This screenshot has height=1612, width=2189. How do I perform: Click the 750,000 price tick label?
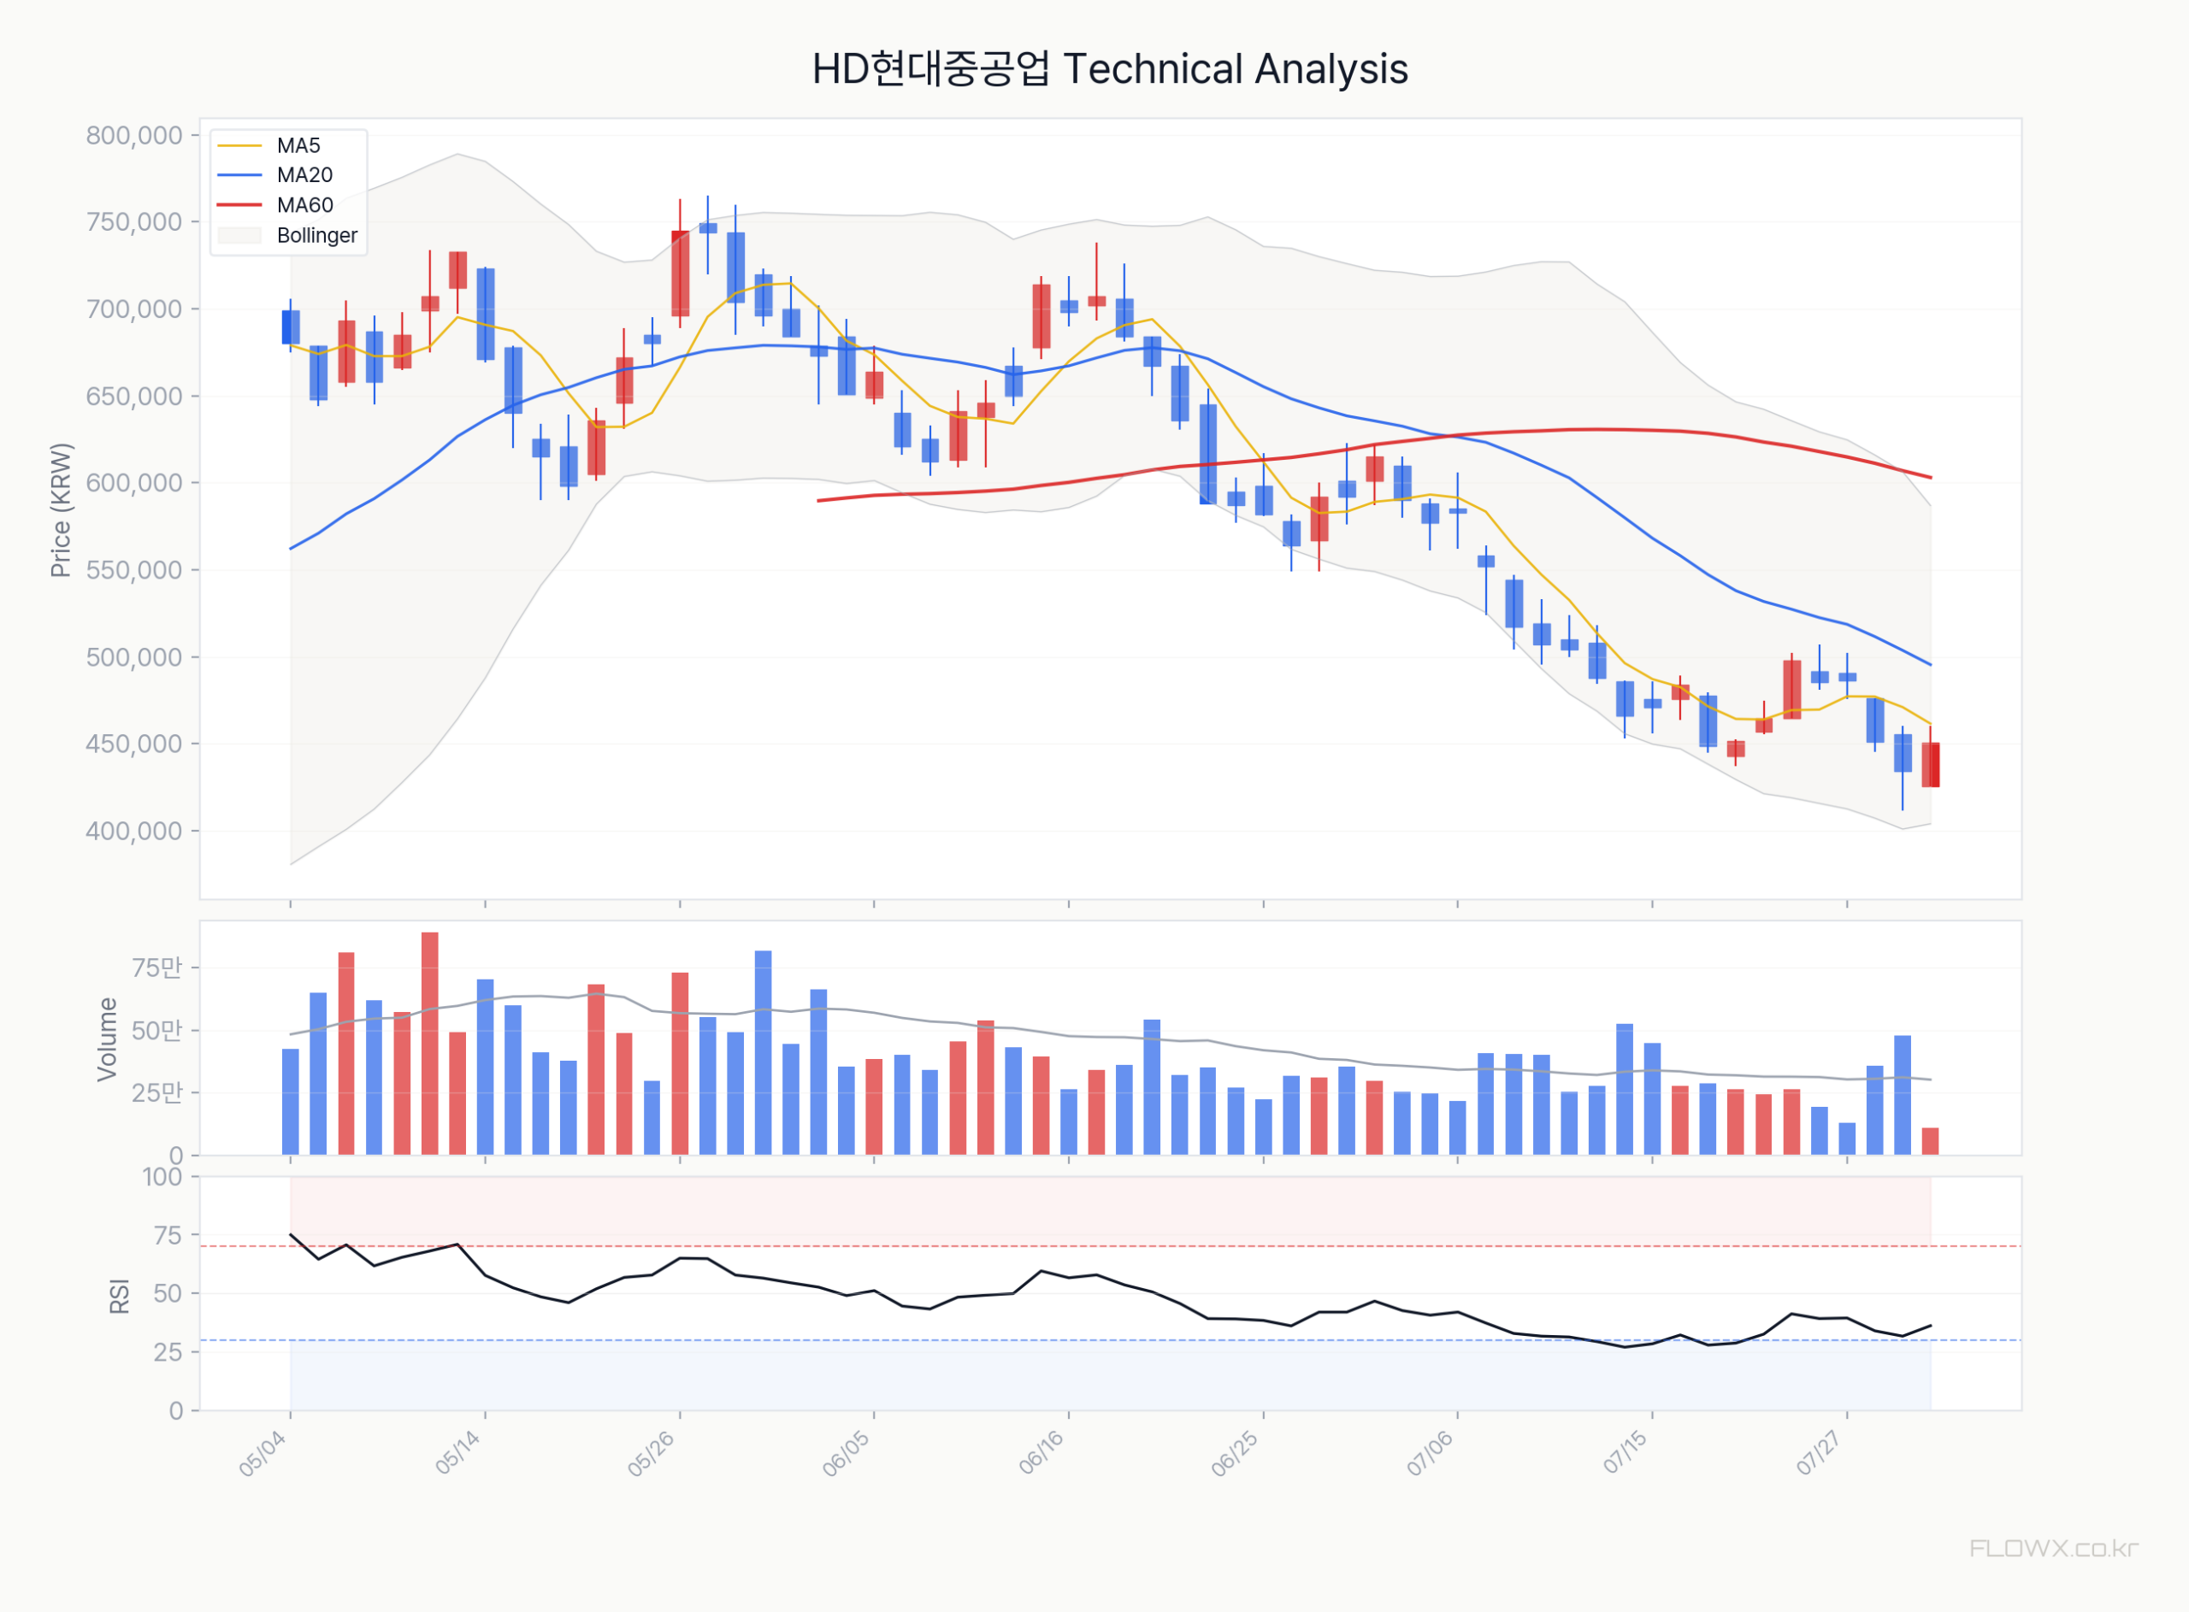click(135, 222)
